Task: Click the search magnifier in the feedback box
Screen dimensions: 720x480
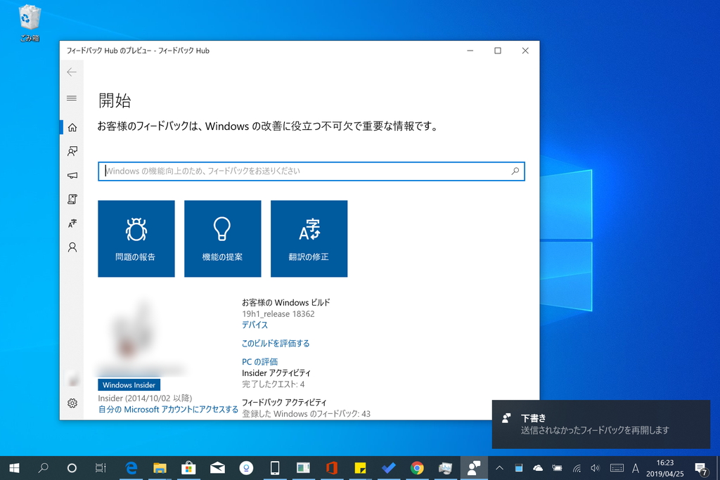Action: pos(515,171)
